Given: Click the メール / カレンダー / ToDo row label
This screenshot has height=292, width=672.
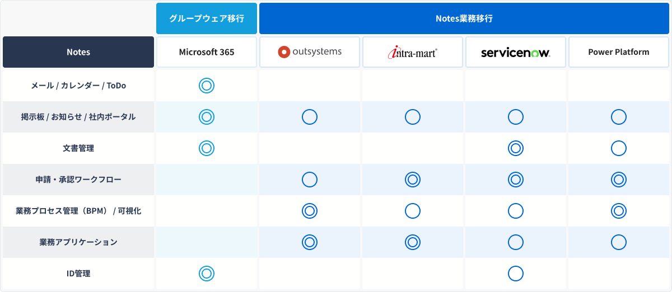Looking at the screenshot, I should pos(78,86).
